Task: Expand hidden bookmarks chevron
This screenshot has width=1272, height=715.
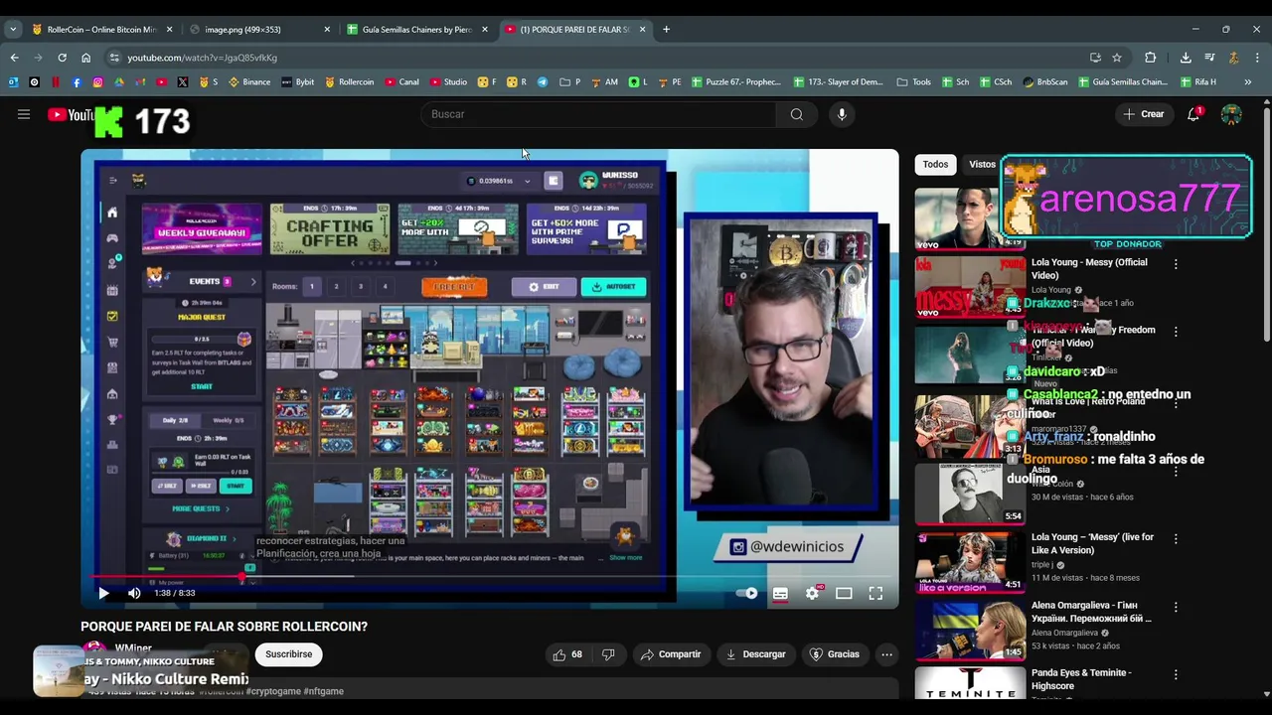Action: [x=1248, y=82]
